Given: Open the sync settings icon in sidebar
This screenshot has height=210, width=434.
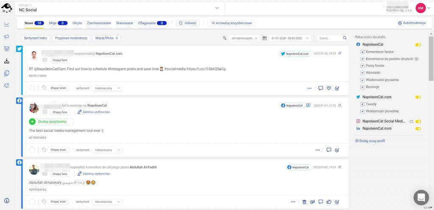Looking at the screenshot, I should point(7,85).
